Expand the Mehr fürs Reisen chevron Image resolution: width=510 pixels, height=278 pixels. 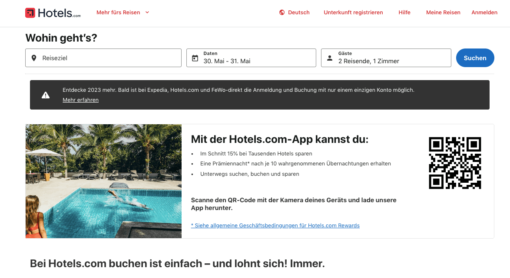[147, 12]
